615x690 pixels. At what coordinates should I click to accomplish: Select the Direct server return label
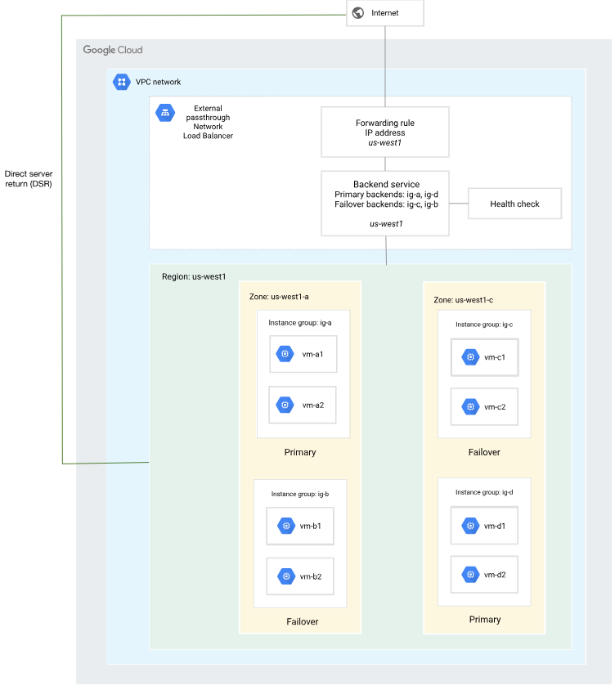tap(28, 178)
